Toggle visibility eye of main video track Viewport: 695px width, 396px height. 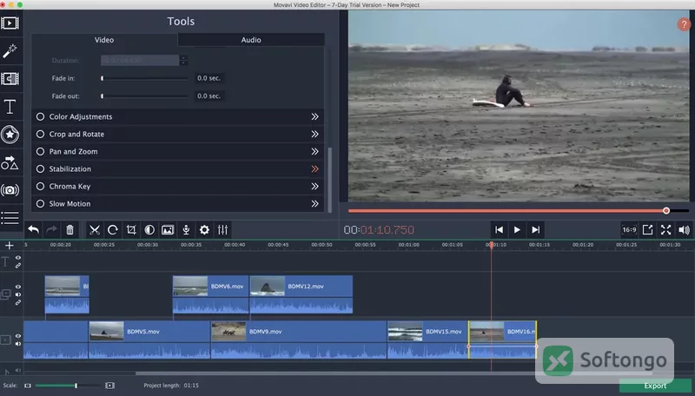[x=18, y=336]
